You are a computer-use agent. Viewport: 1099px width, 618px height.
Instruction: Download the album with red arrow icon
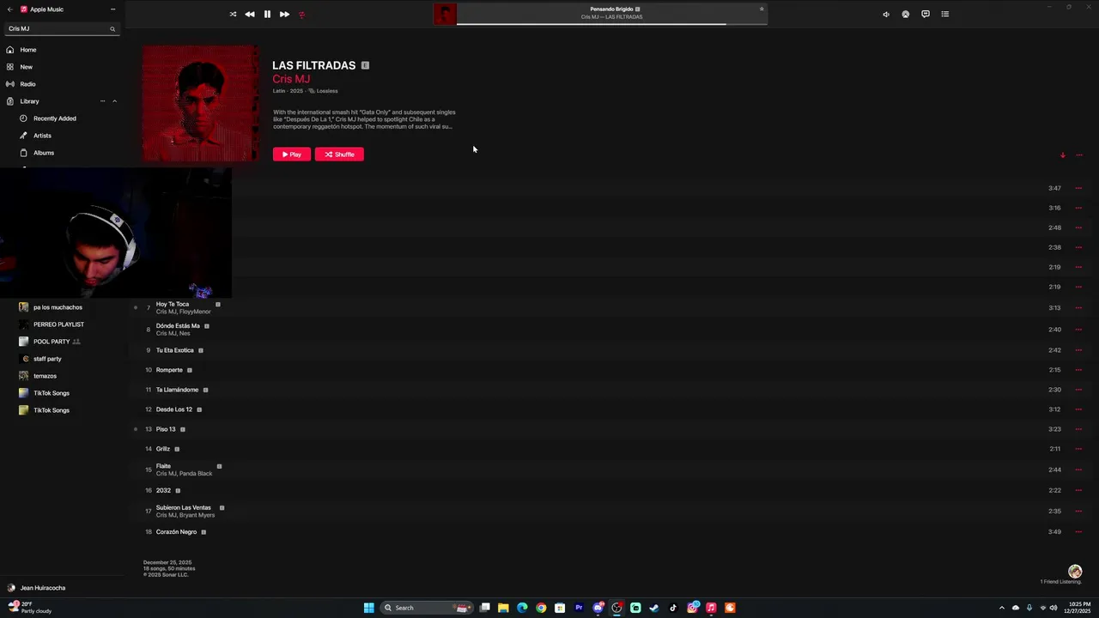tap(1062, 155)
